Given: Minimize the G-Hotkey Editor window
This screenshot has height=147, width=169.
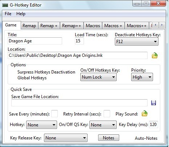Looking at the screenshot, I should pos(137,4).
